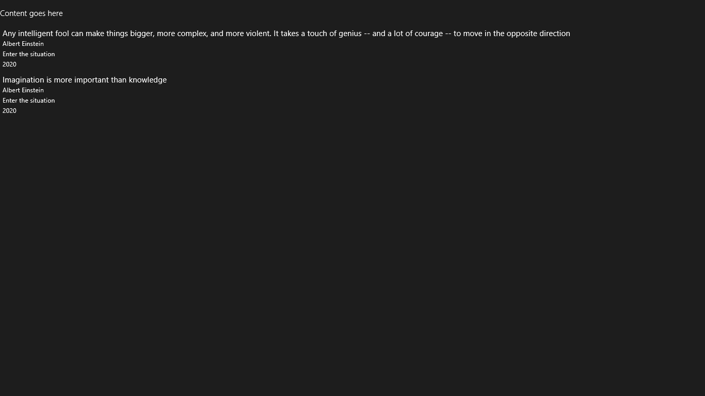Click the word 'knowledge' in the second quote
Screen dimensions: 705x396
[148, 80]
